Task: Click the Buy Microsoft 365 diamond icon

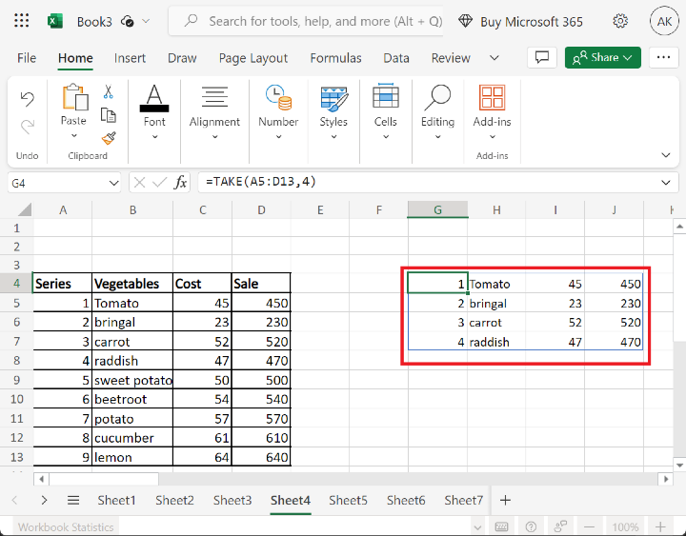Action: click(x=466, y=21)
